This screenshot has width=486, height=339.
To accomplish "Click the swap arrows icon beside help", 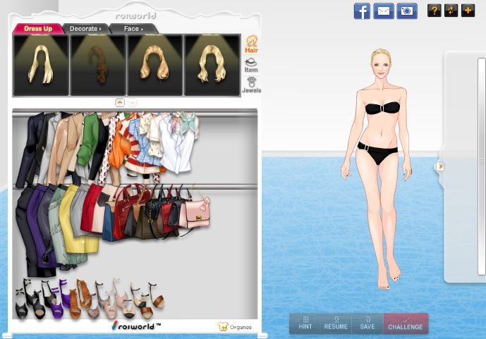I will [451, 11].
